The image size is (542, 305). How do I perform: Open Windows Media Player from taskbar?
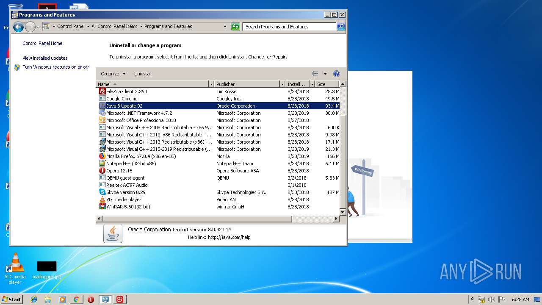pos(62,299)
